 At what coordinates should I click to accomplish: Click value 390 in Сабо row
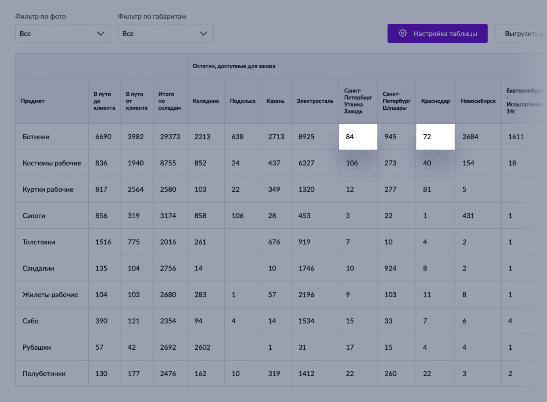(x=101, y=321)
